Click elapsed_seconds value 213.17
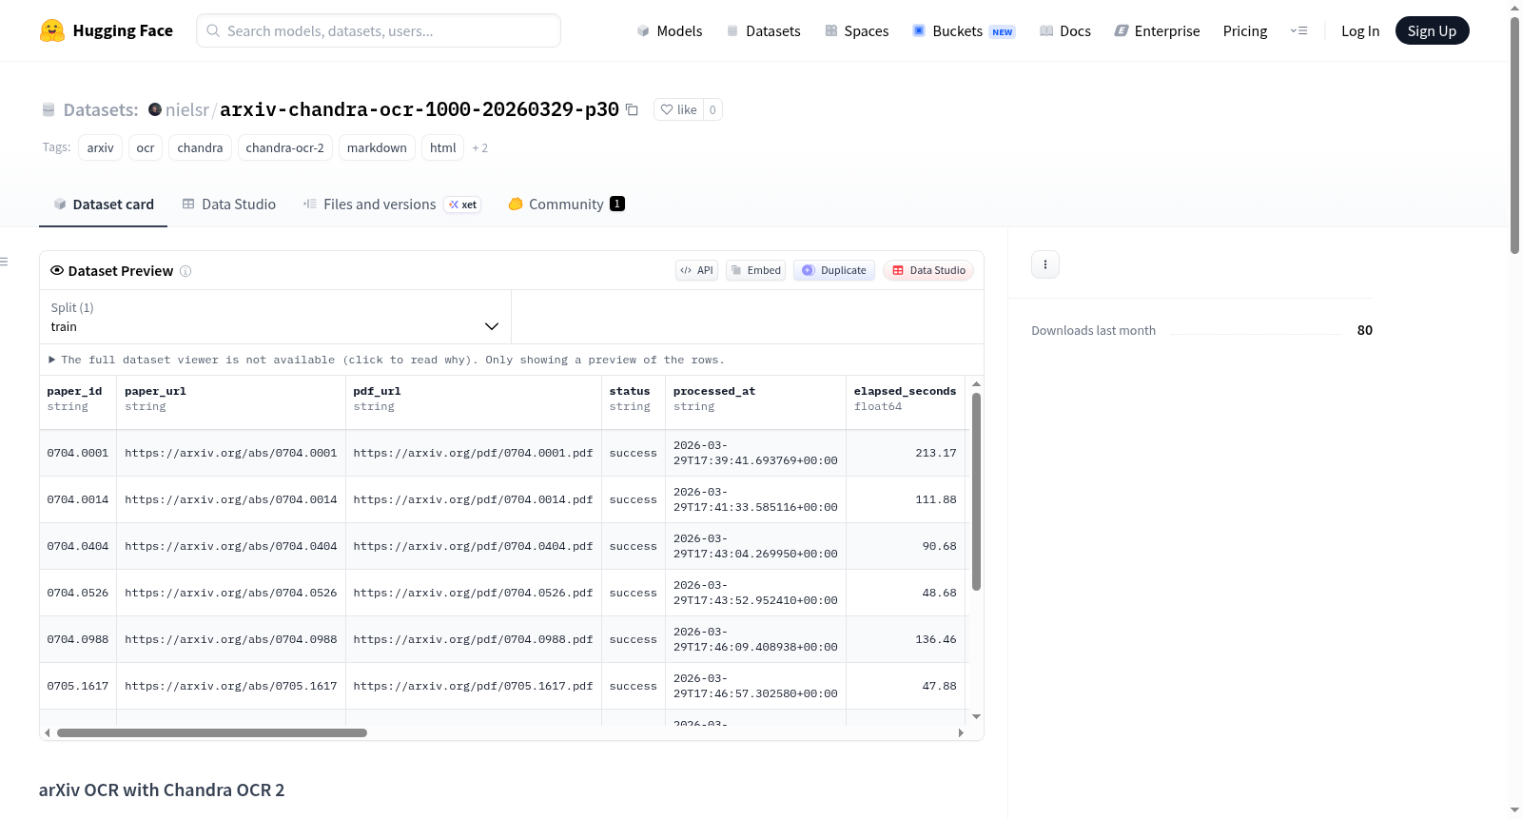Image resolution: width=1522 pixels, height=819 pixels. coord(936,453)
